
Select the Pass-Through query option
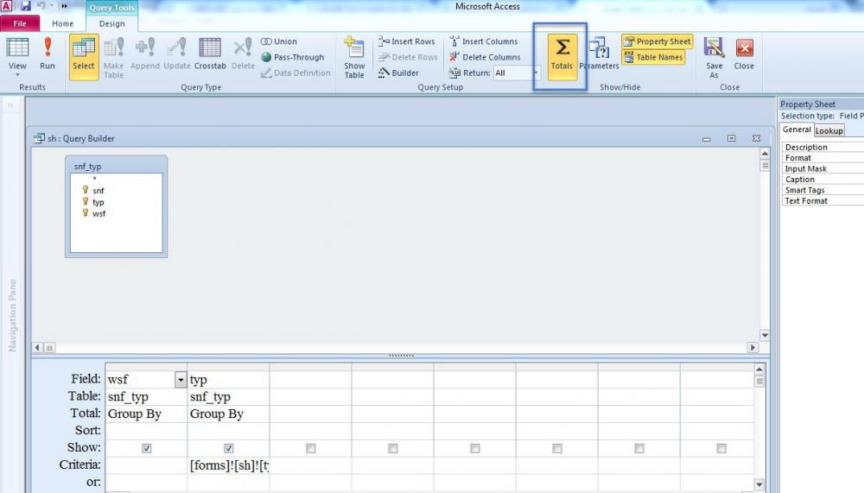click(x=293, y=57)
